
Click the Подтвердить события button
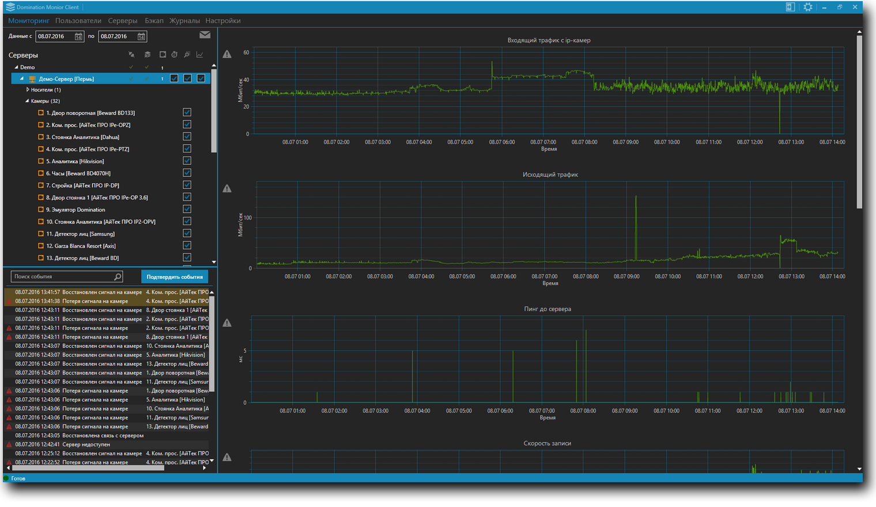point(175,277)
